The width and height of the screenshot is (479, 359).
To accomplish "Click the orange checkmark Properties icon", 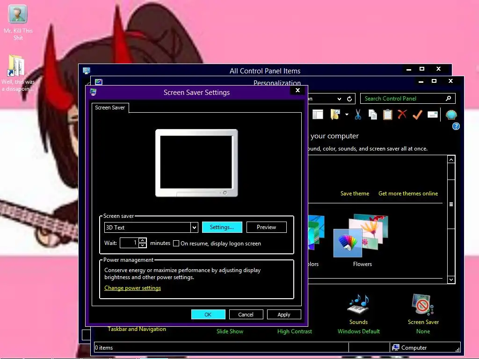I will pos(417,115).
